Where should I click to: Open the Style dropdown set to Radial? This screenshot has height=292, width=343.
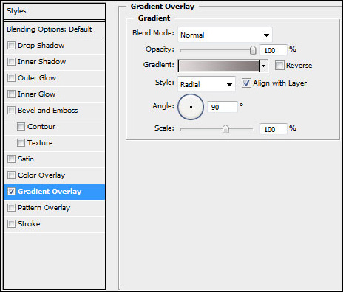pos(206,84)
